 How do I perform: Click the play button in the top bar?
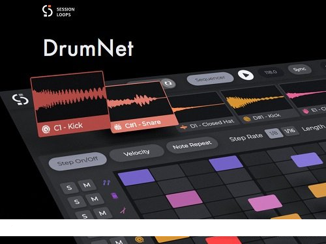tap(246, 75)
